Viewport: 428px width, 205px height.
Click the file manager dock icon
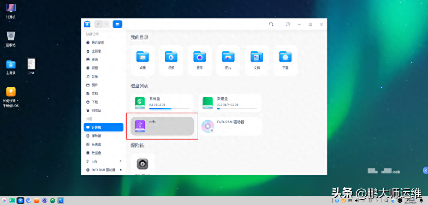coord(21,201)
